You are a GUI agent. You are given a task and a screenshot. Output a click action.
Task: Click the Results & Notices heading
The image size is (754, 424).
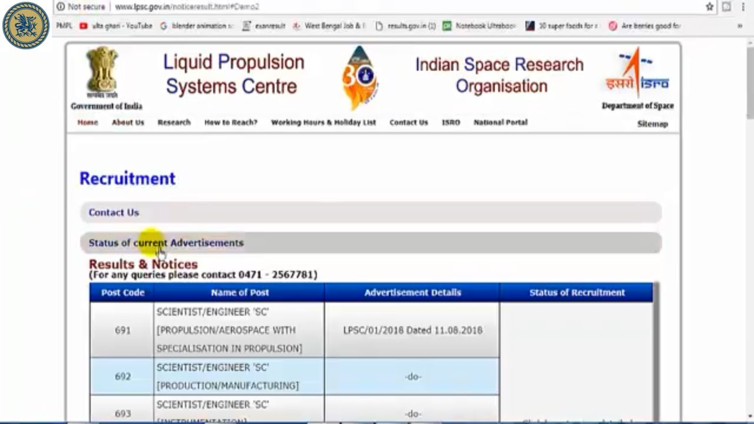tap(143, 264)
